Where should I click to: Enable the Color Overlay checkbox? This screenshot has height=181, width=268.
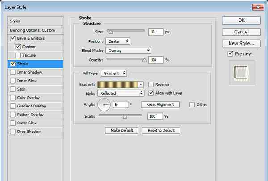click(x=13, y=98)
